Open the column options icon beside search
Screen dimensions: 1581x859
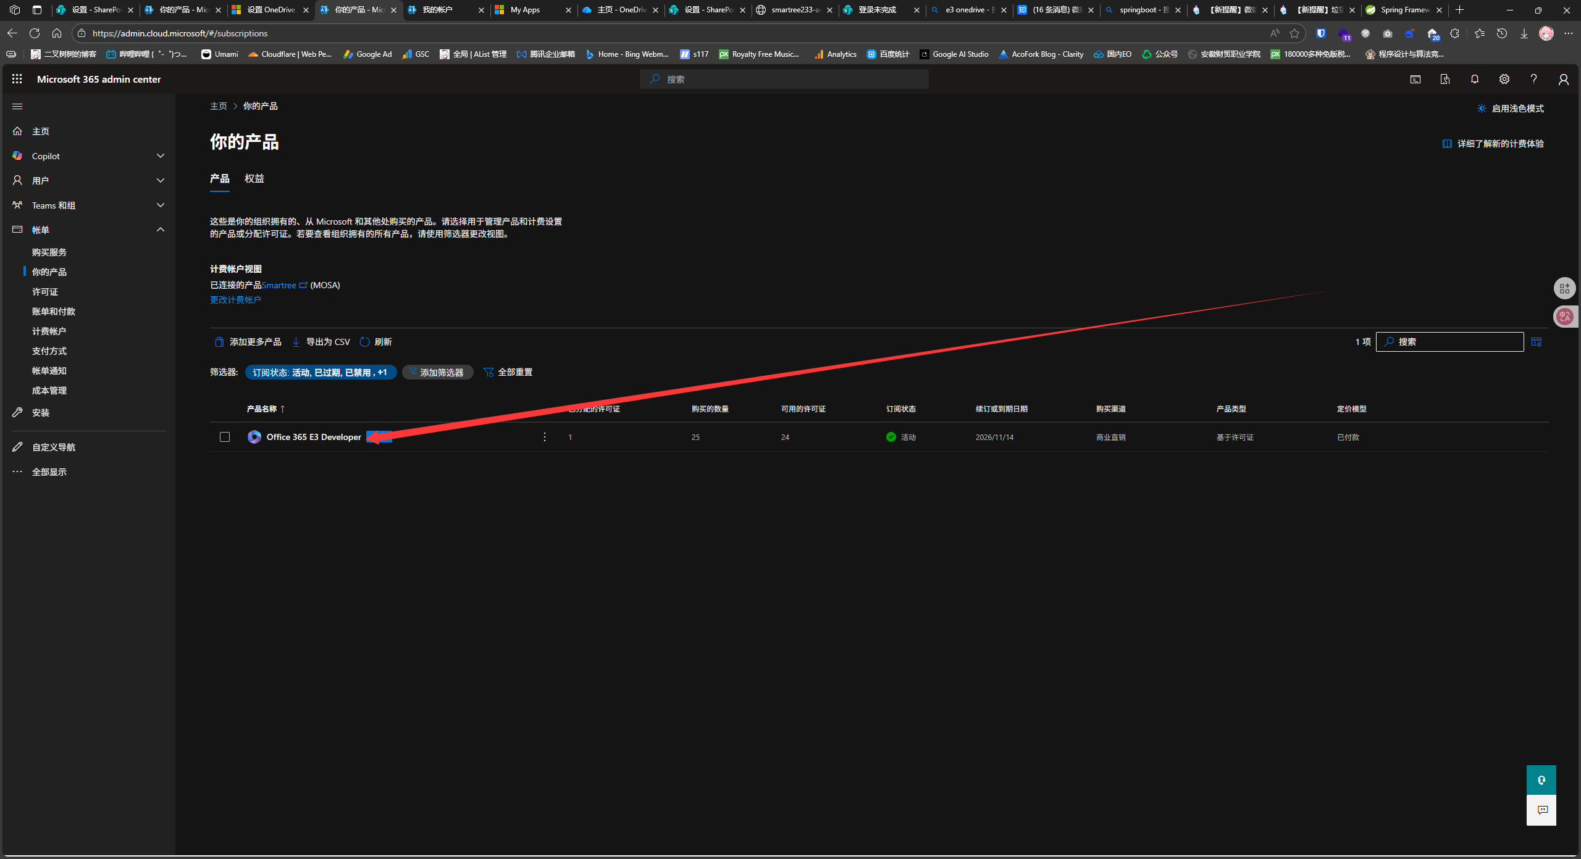(1537, 342)
